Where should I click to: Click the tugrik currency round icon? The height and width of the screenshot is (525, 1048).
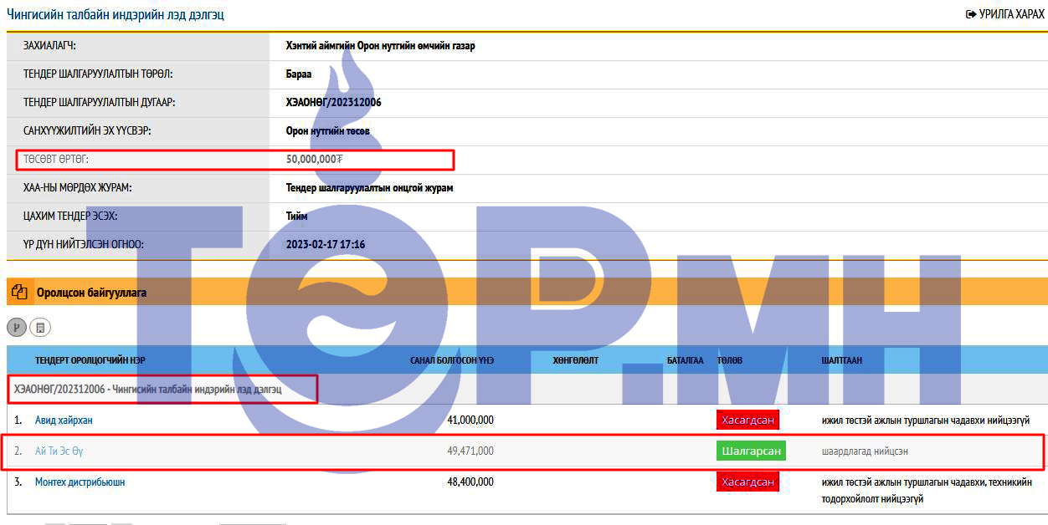(x=17, y=328)
